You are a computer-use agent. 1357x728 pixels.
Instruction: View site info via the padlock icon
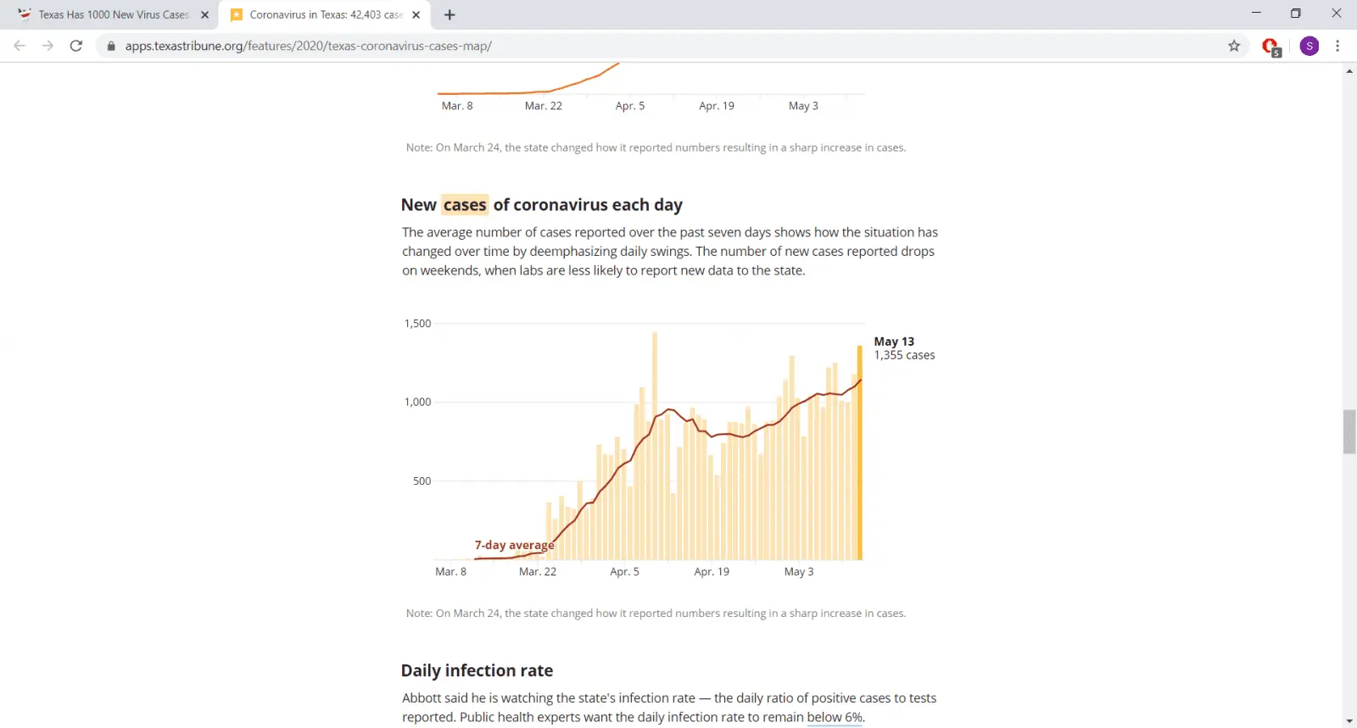tap(111, 46)
